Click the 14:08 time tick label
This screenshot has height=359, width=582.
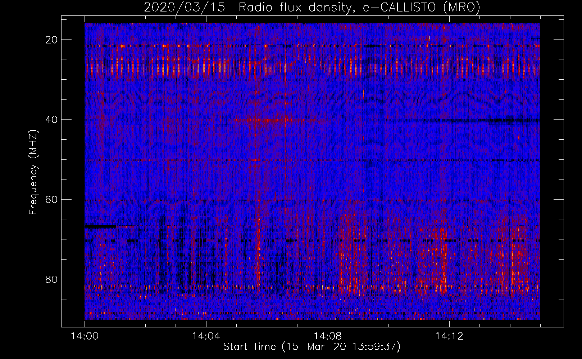(328, 336)
